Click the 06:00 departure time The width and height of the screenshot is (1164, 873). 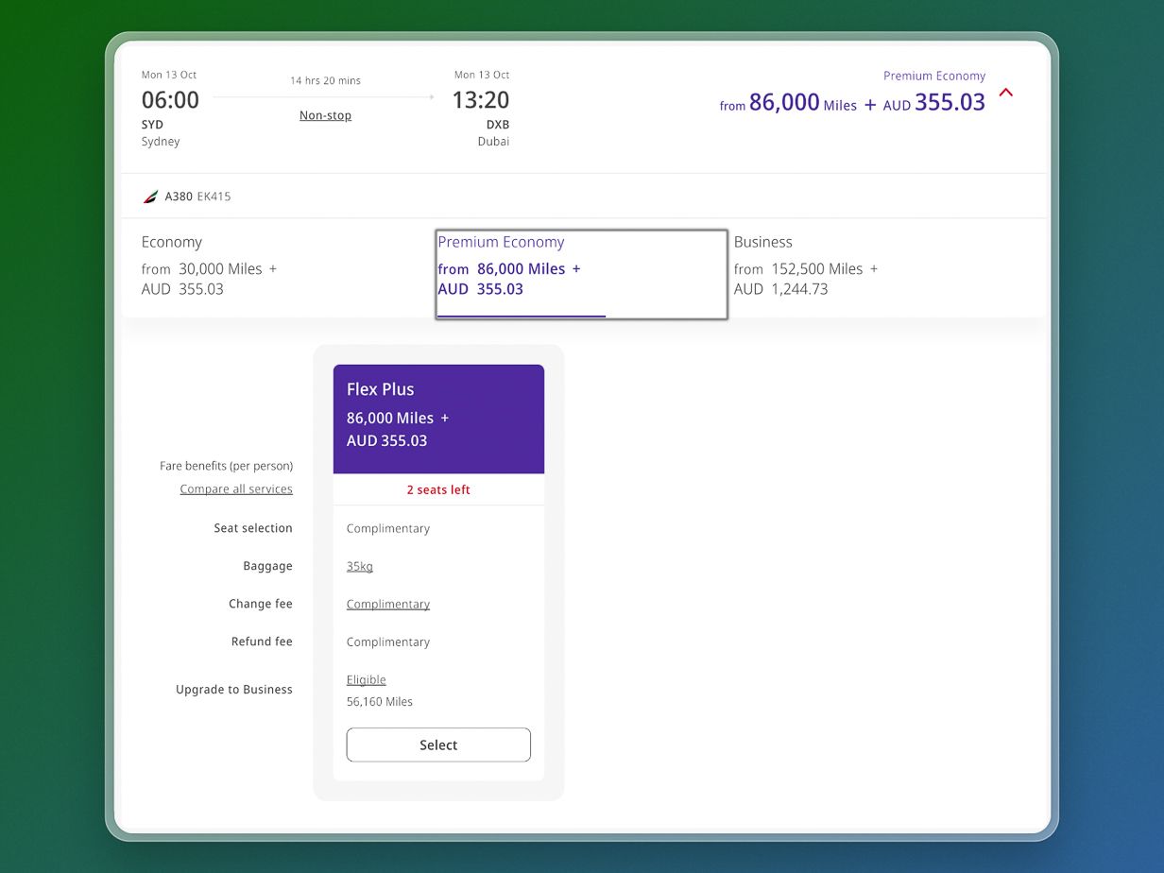pos(170,100)
